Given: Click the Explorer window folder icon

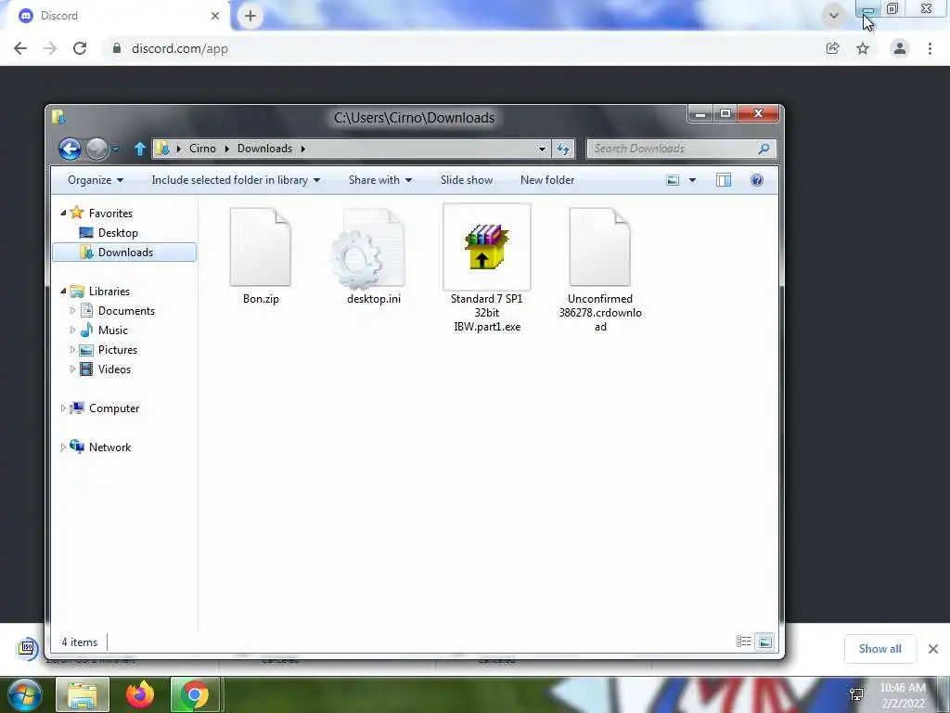Looking at the screenshot, I should coord(58,116).
